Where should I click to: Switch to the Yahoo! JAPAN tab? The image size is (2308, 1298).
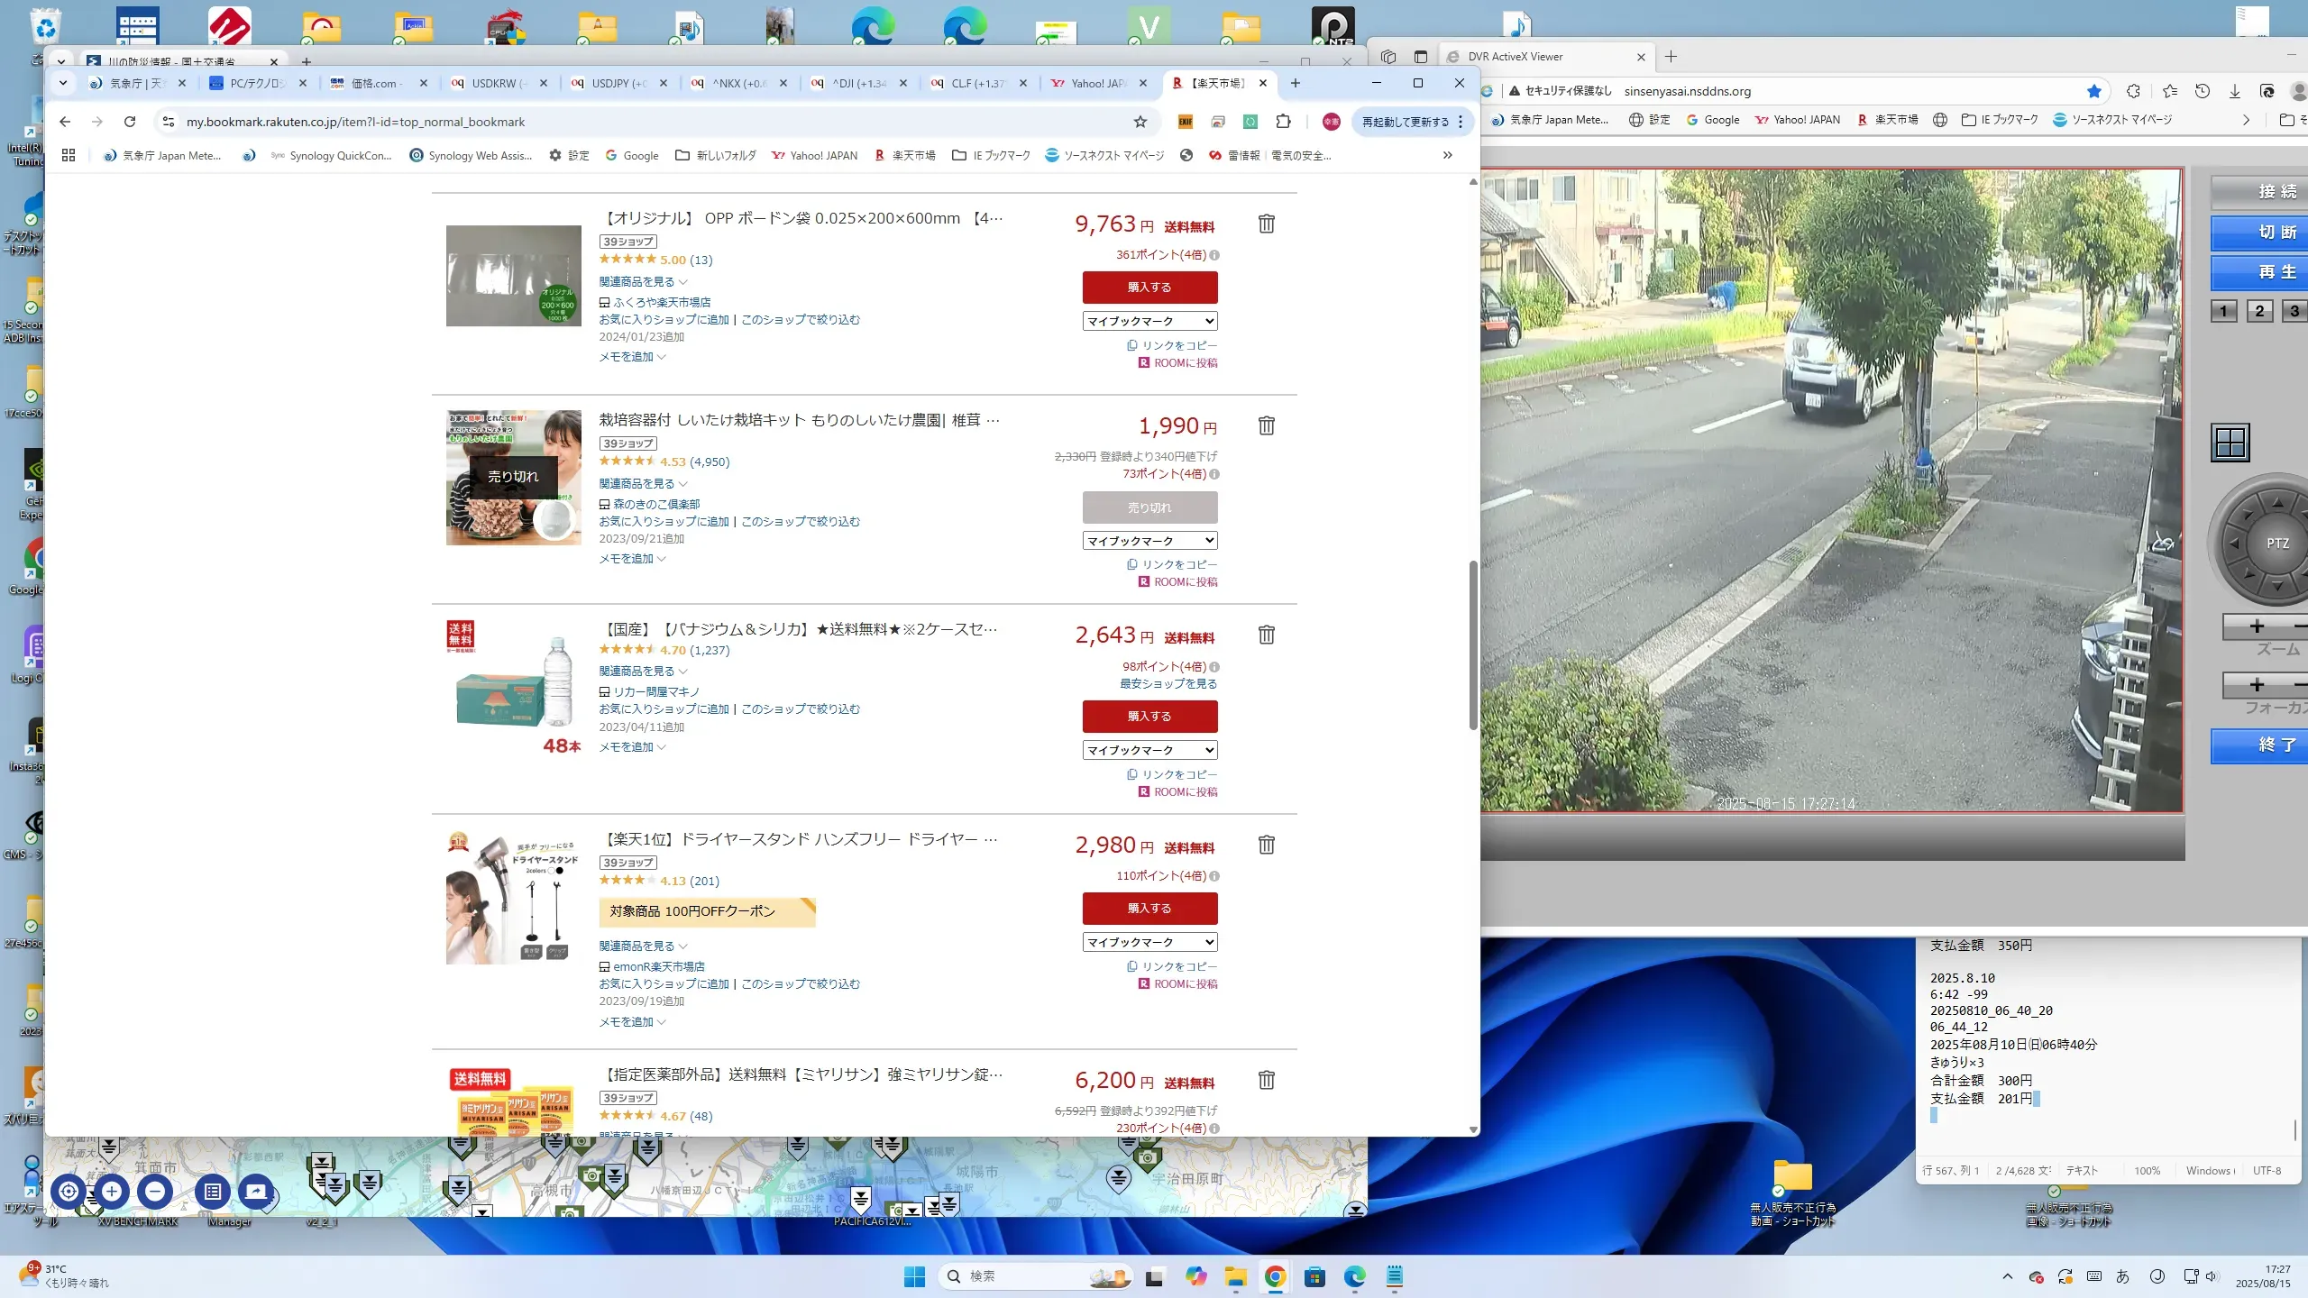coord(1097,83)
